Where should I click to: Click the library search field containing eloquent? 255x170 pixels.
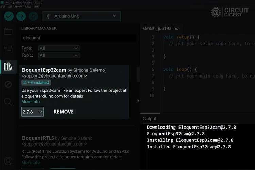pos(79,38)
